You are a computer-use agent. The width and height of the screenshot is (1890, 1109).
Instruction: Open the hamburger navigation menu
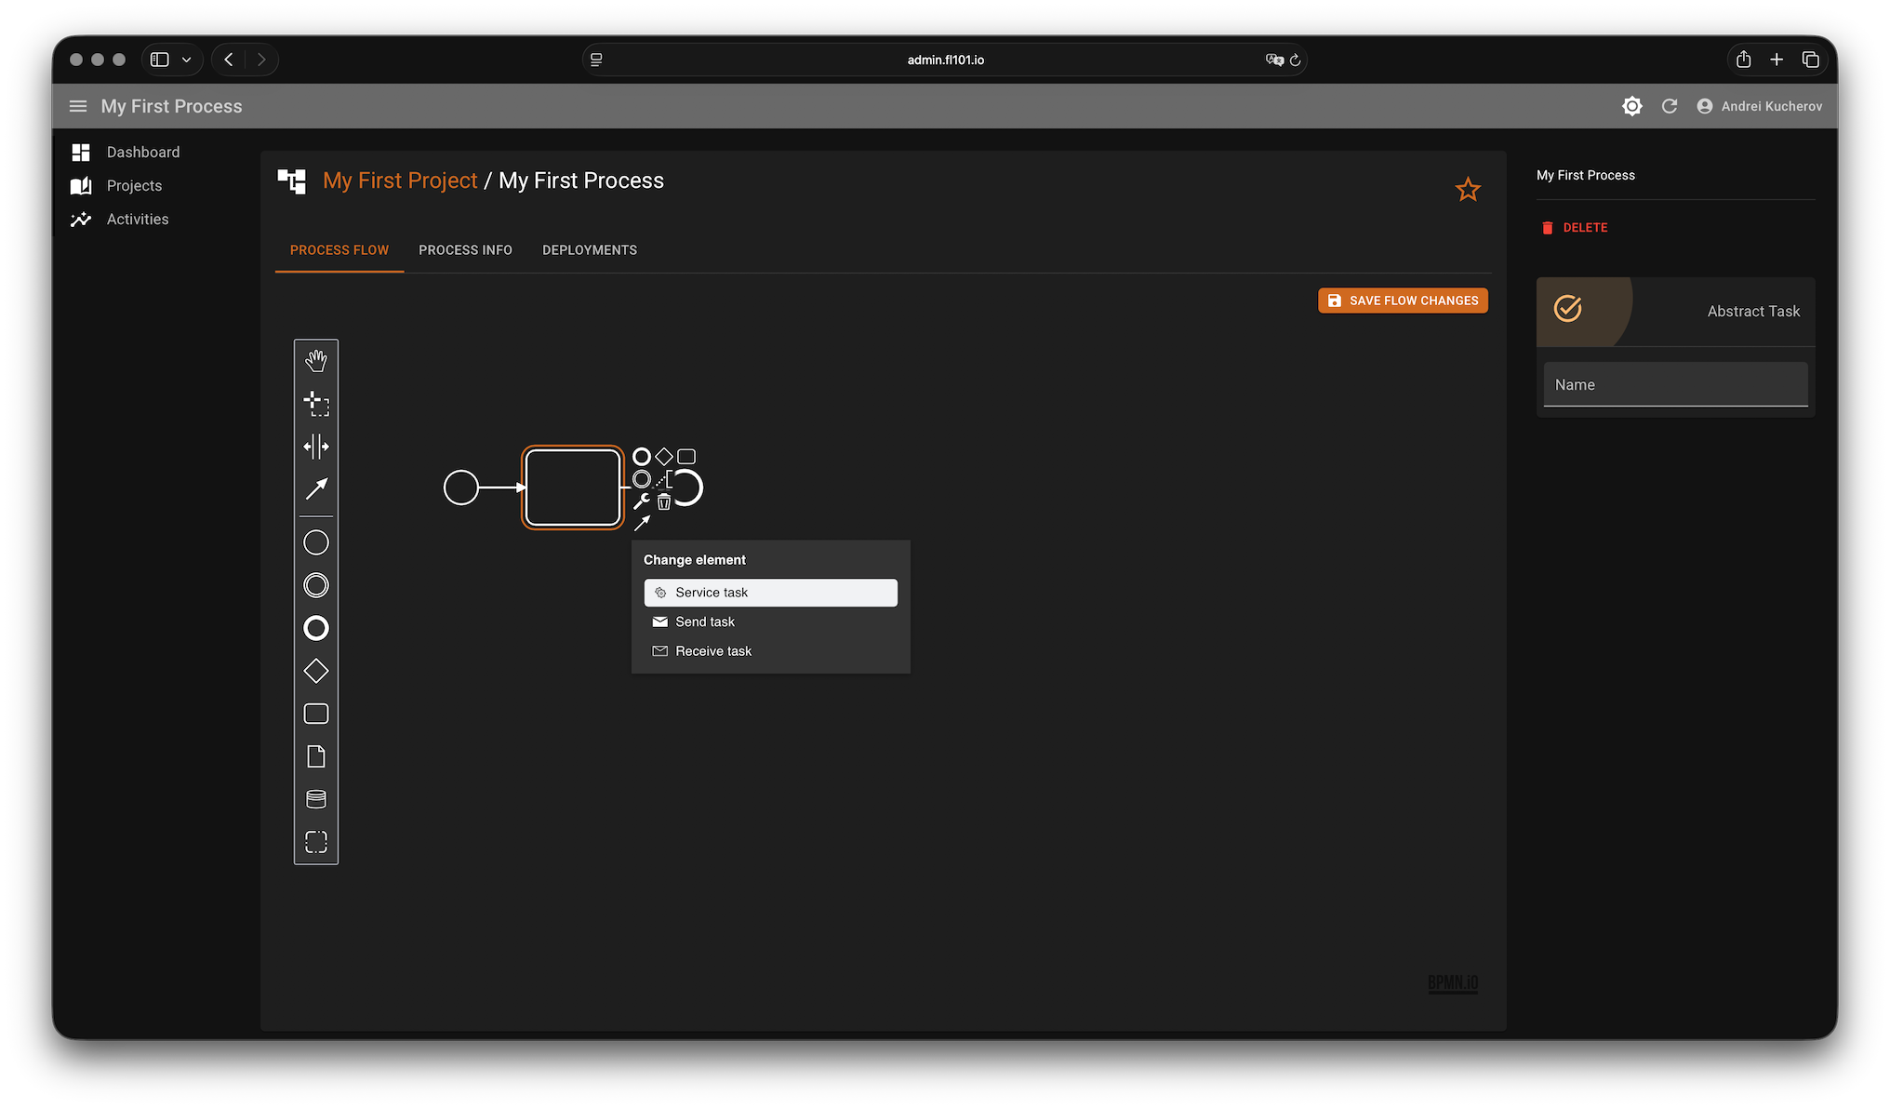(x=78, y=106)
